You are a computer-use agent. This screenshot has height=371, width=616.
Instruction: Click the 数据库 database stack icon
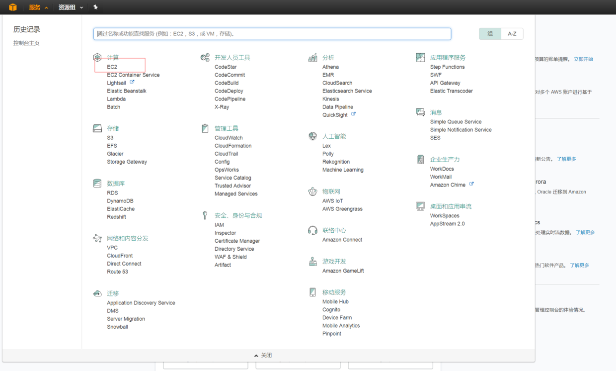[x=97, y=183]
